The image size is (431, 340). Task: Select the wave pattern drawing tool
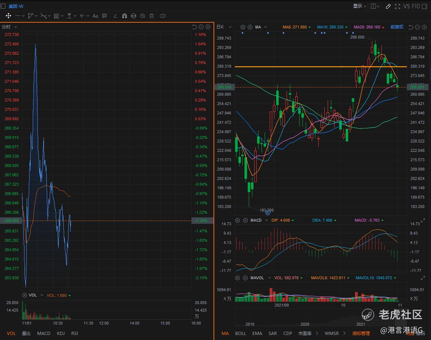(44, 16)
